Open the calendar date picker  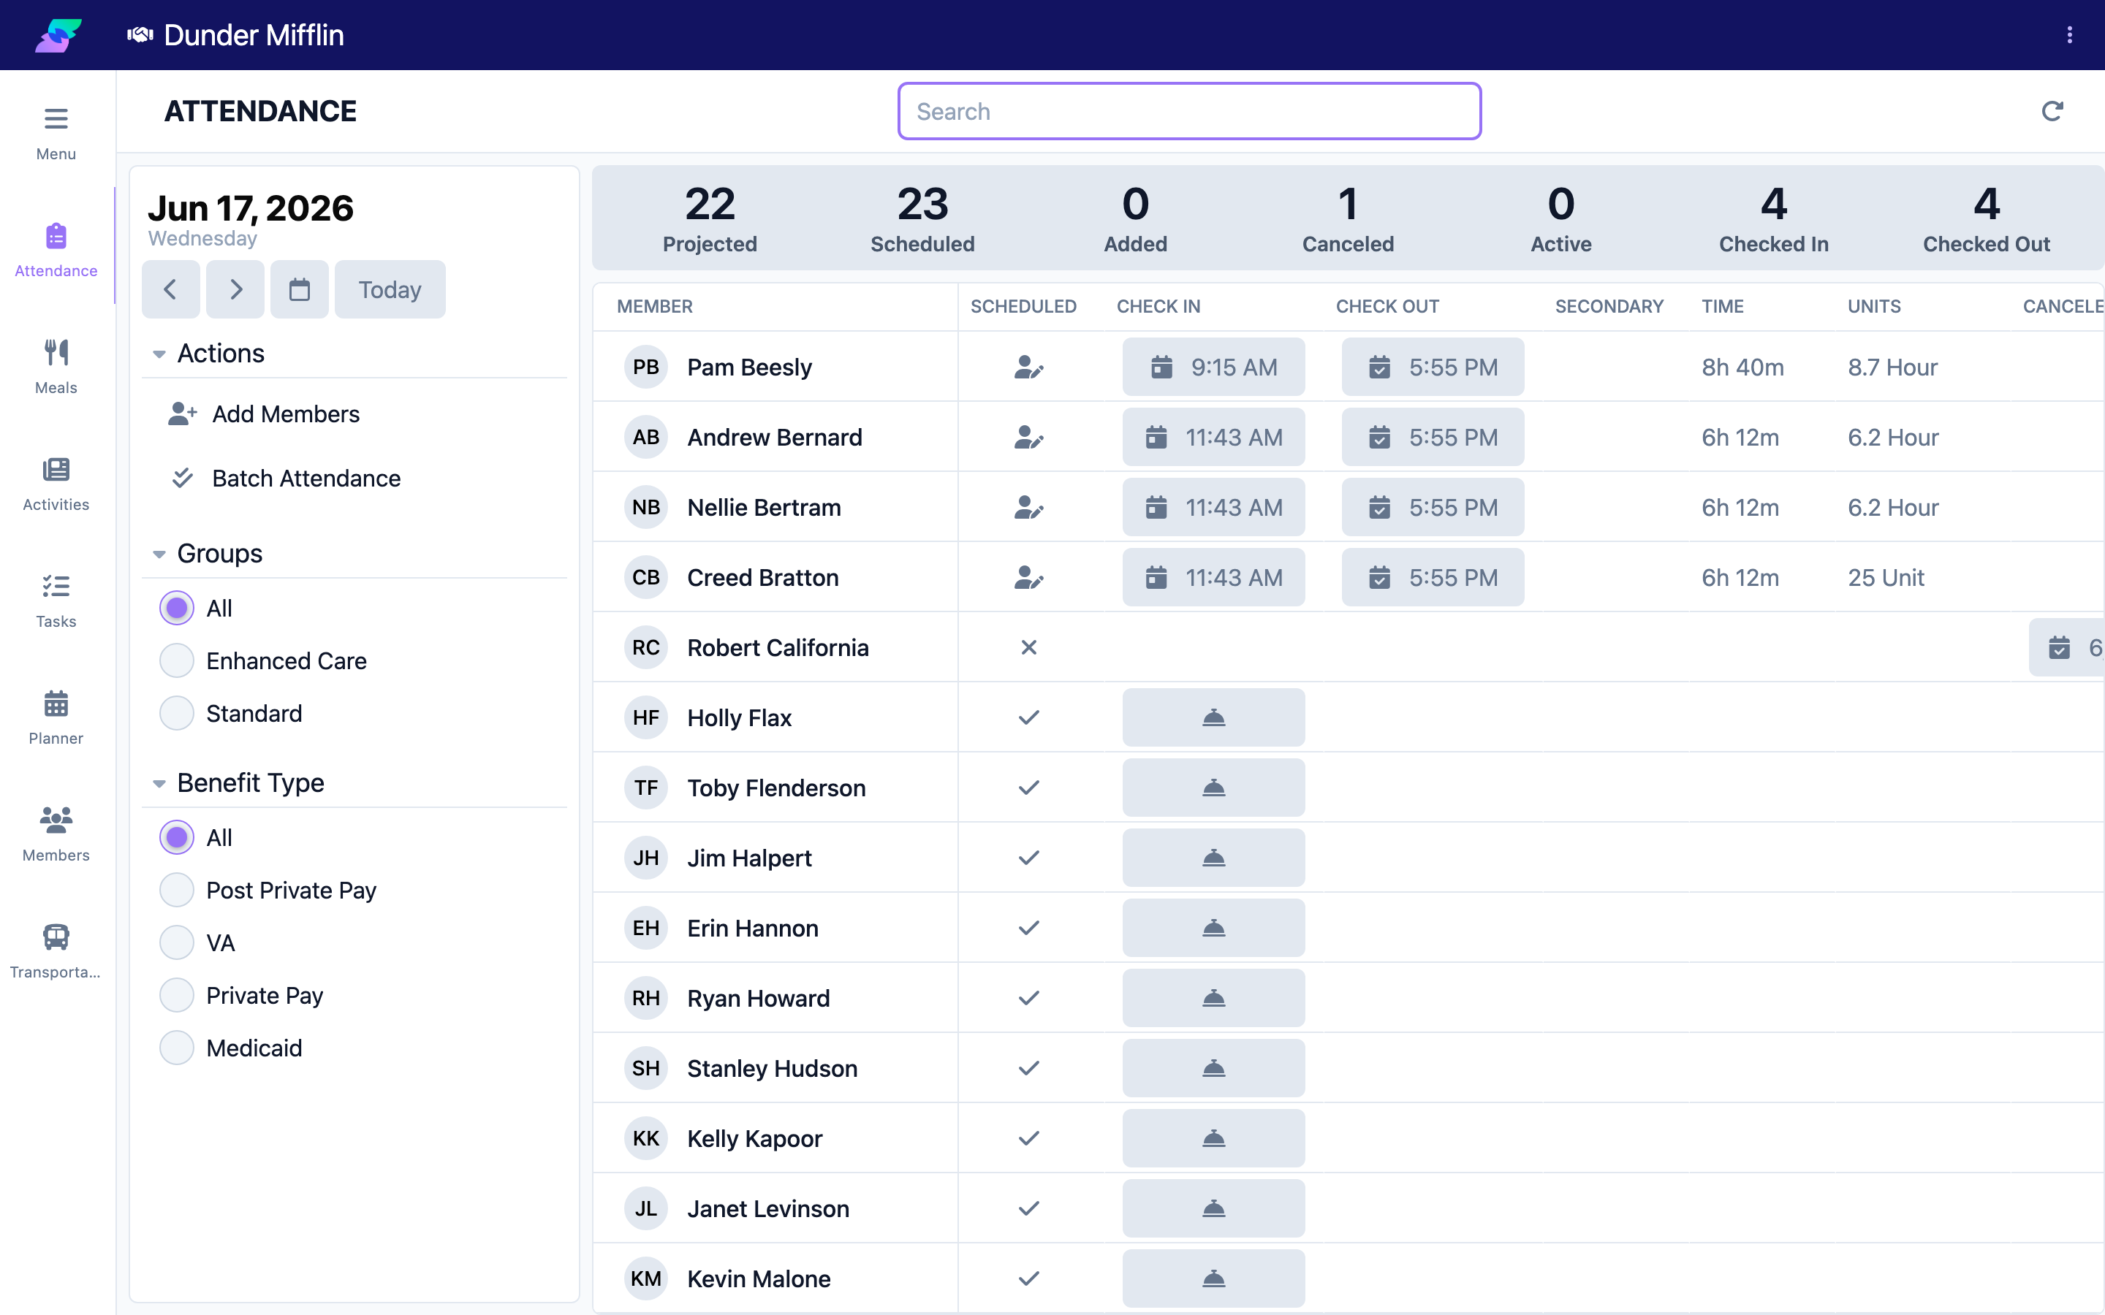299,289
